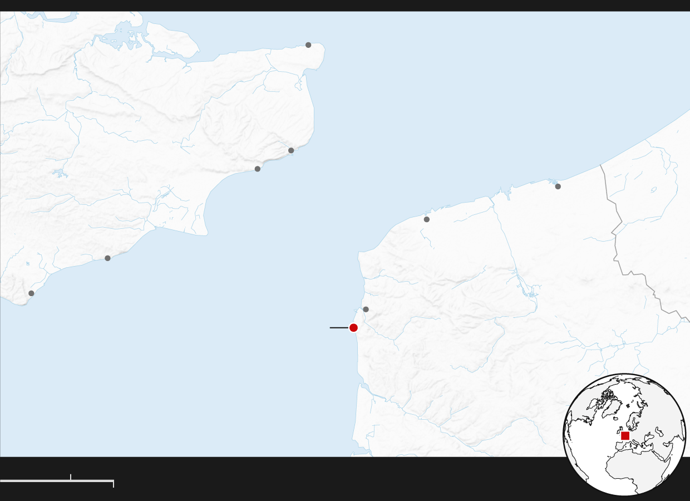The height and width of the screenshot is (501, 690).
Task: Click the midpoint tick of scale bar
Action: click(x=71, y=477)
